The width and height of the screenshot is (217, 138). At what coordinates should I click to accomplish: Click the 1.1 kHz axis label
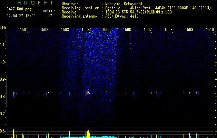click(x=2, y=45)
